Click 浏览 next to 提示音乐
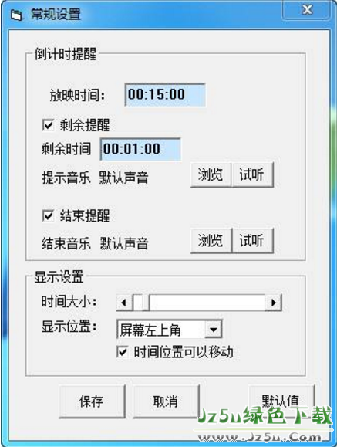The width and height of the screenshot is (337, 447). click(211, 174)
